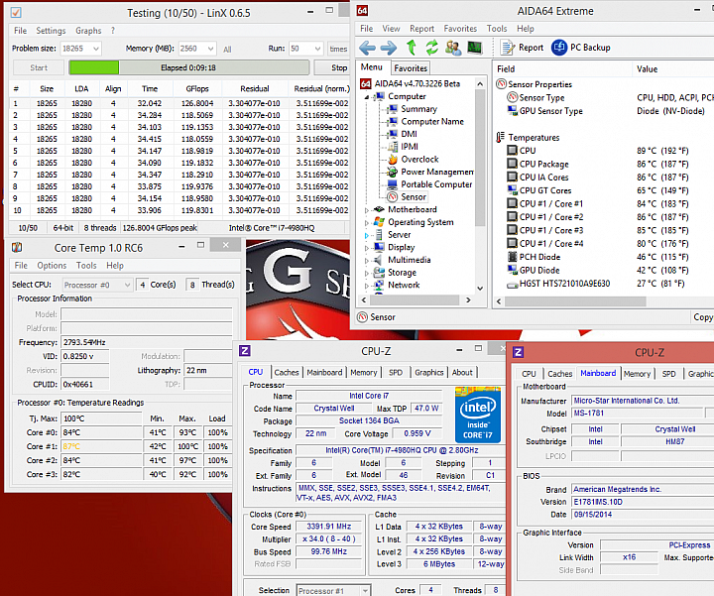Click the GFlops column header in LinX
Image resolution: width=714 pixels, height=596 pixels.
197,89
